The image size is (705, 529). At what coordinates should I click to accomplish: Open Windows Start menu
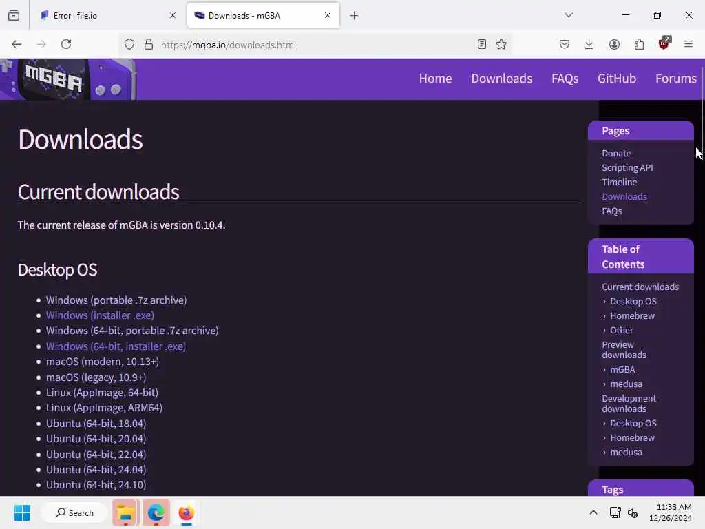22,512
